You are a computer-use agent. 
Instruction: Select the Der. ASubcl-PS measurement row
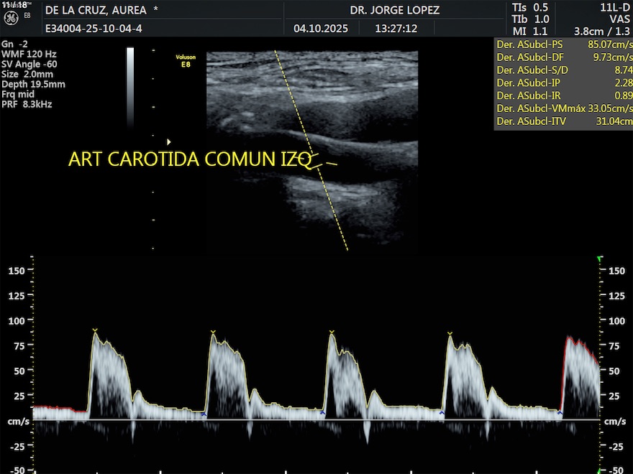pyautogui.click(x=563, y=44)
